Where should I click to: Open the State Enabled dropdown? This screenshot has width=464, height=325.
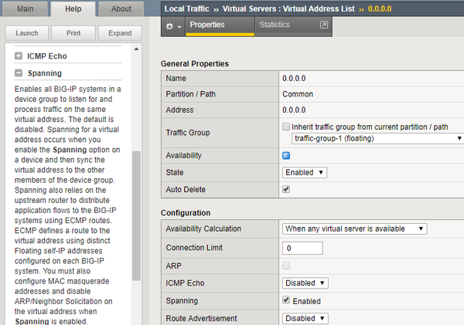[x=305, y=173]
